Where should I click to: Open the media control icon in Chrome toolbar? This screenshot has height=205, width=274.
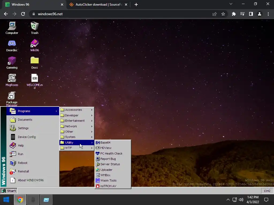click(242, 14)
